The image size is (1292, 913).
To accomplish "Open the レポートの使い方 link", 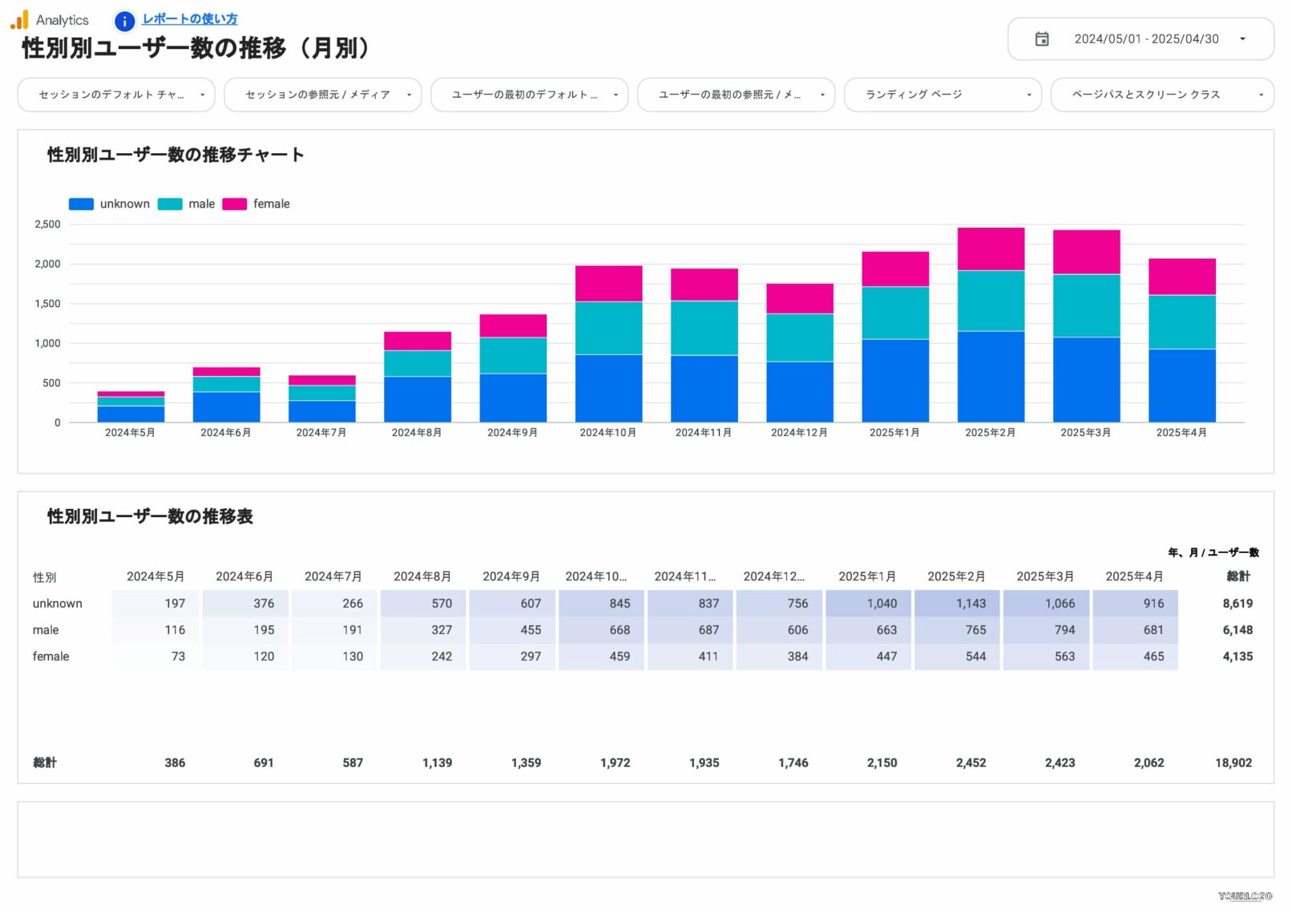I will (189, 19).
